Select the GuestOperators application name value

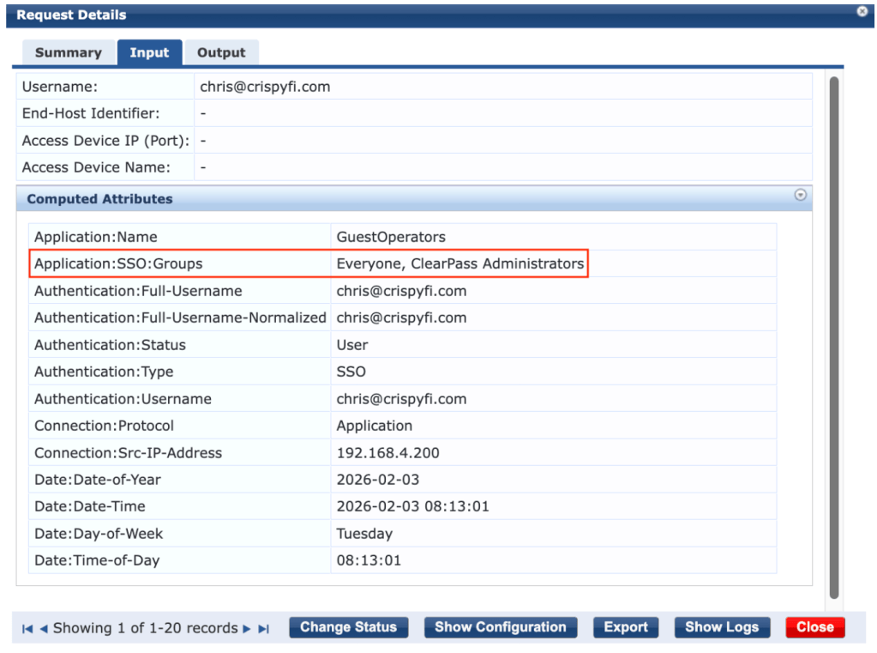(x=391, y=237)
